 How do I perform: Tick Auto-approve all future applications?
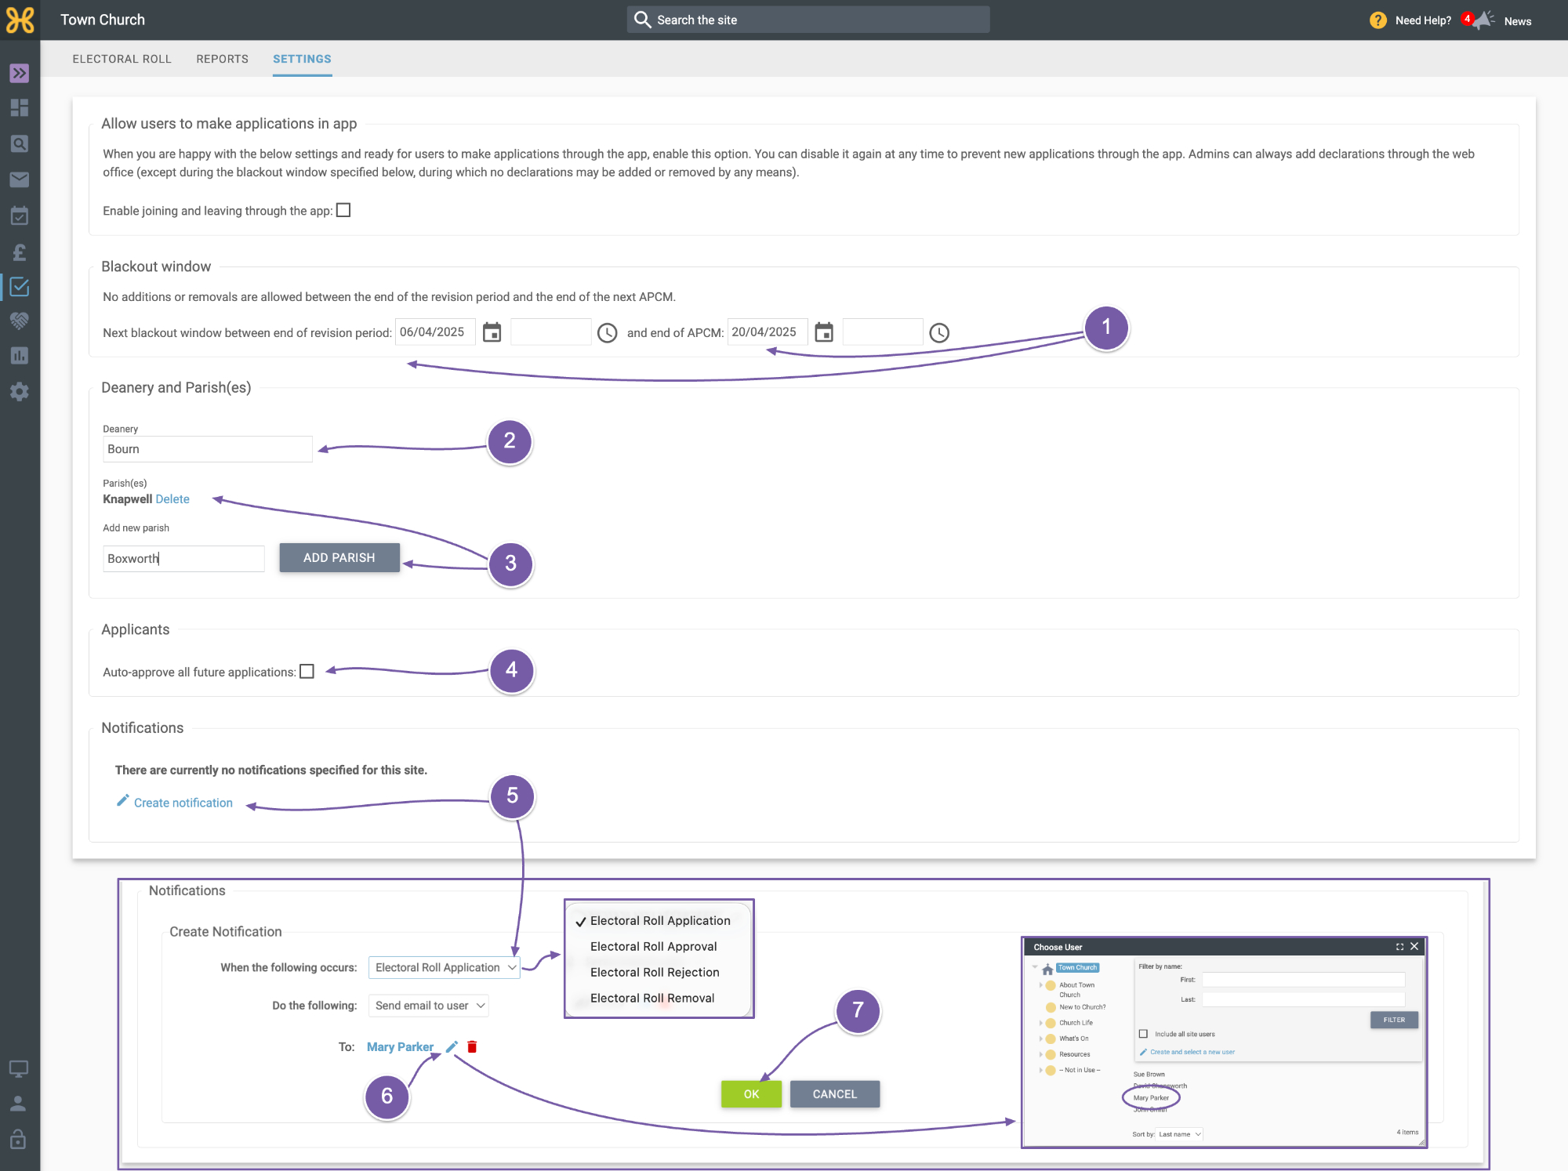click(x=307, y=672)
